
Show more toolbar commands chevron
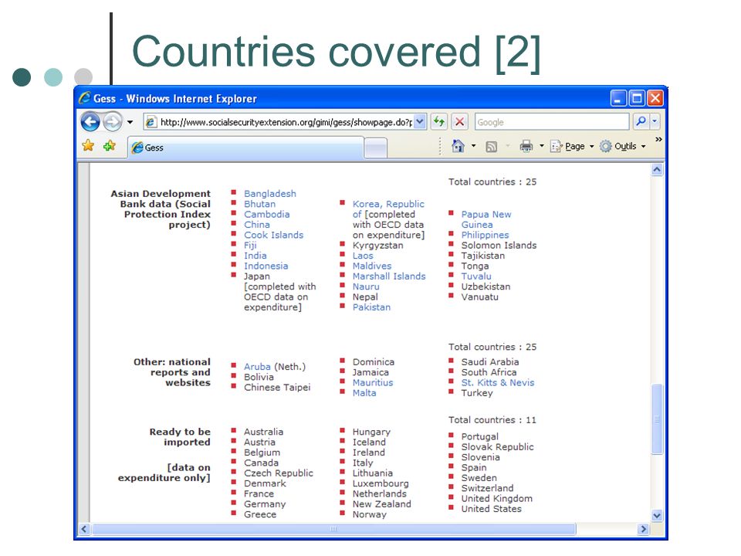(658, 140)
